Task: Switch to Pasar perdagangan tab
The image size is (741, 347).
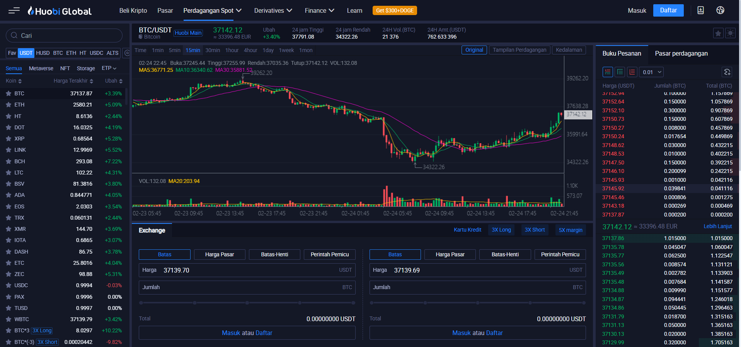Action: [x=681, y=53]
